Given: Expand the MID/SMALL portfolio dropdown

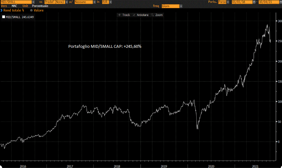Looking at the screenshot, I should click(33, 2).
